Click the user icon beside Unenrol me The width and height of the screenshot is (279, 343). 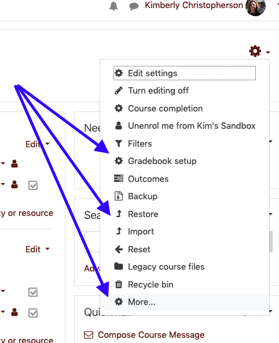click(119, 125)
